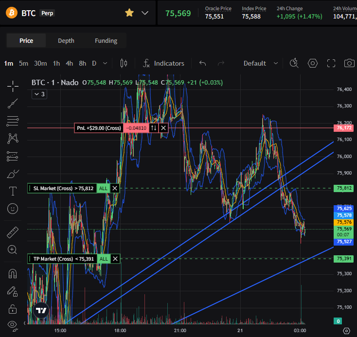Toggle the magnet snap mode
The image size is (357, 337).
(x=13, y=273)
